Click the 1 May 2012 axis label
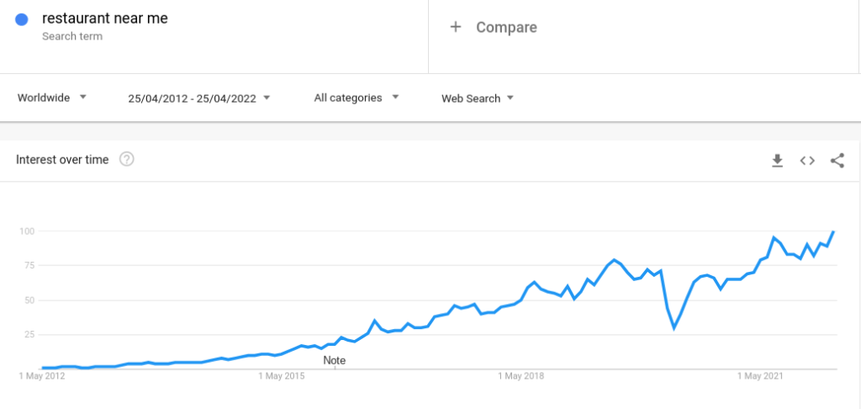This screenshot has width=861, height=409. (42, 376)
